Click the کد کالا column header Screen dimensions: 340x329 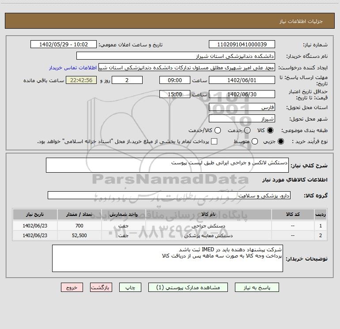293,215
